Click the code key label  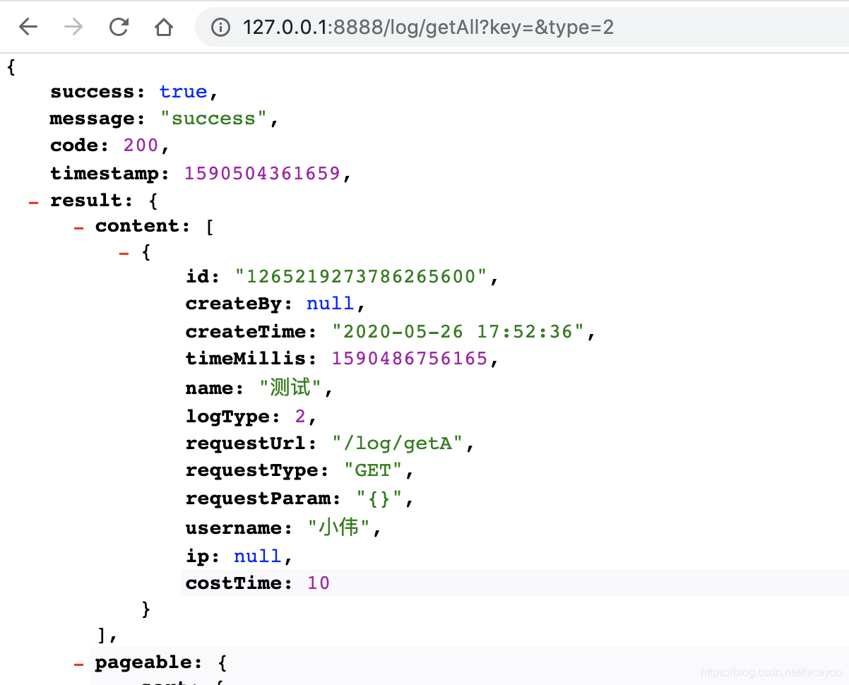80,145
